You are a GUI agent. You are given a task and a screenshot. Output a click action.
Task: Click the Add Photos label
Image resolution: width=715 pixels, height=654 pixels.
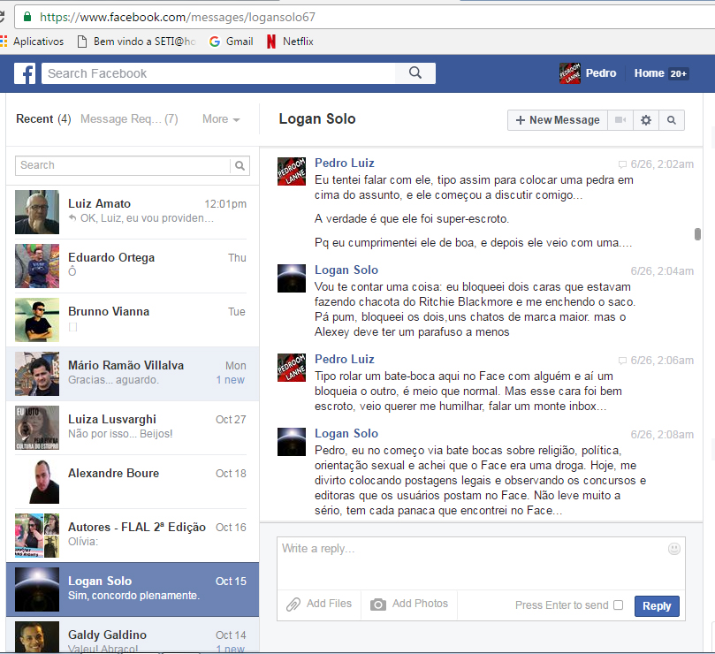pos(420,604)
